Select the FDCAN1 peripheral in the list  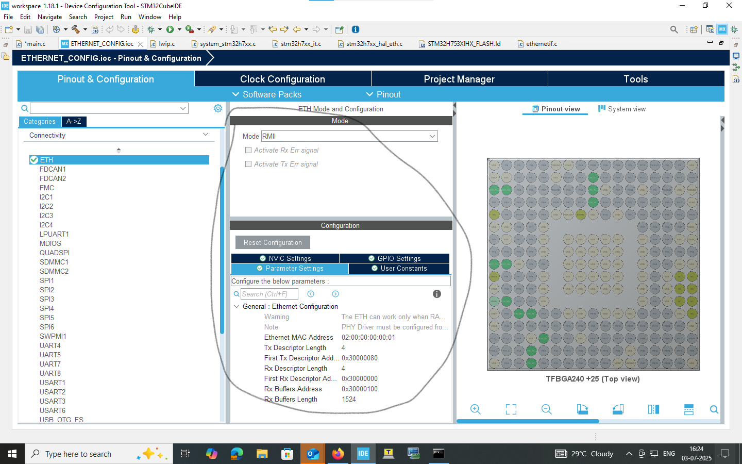point(53,169)
